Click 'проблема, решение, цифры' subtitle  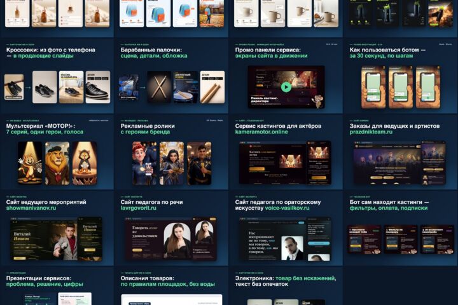[45, 284]
